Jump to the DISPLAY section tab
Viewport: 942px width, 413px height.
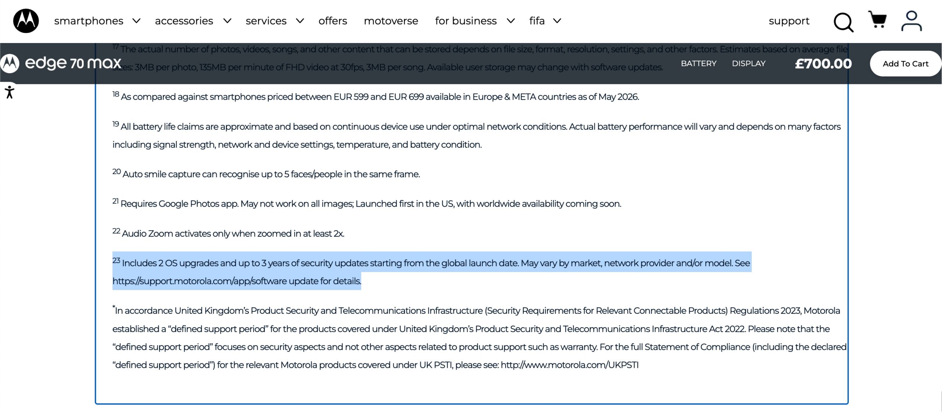point(748,64)
